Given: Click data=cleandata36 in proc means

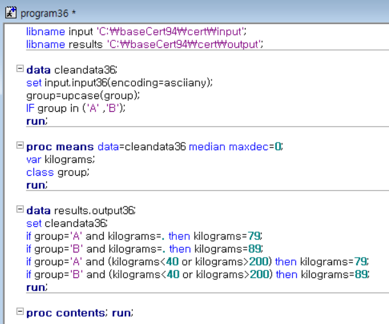Looking at the screenshot, I should point(142,147).
